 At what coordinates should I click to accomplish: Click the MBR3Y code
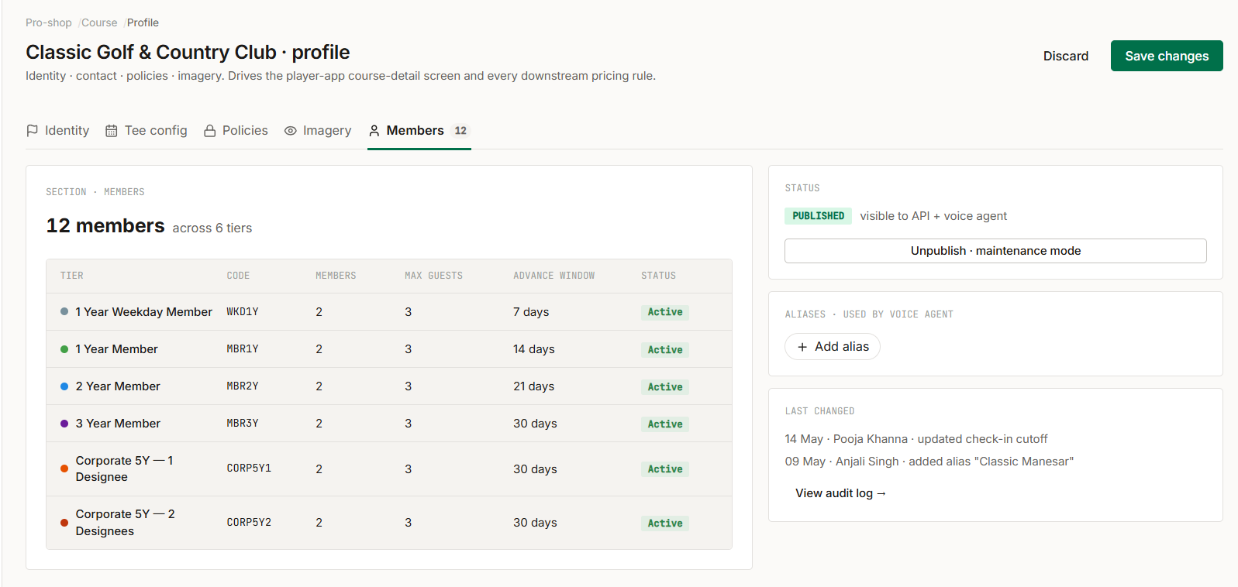pyautogui.click(x=243, y=424)
